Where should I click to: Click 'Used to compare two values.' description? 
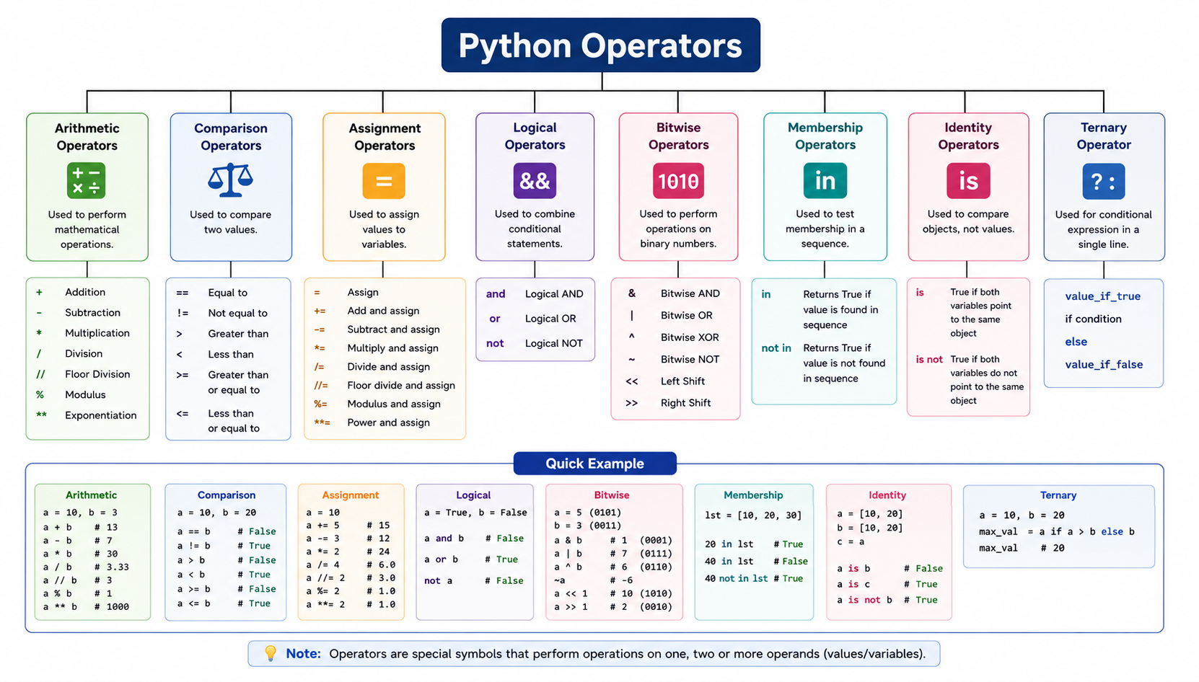pyautogui.click(x=230, y=222)
